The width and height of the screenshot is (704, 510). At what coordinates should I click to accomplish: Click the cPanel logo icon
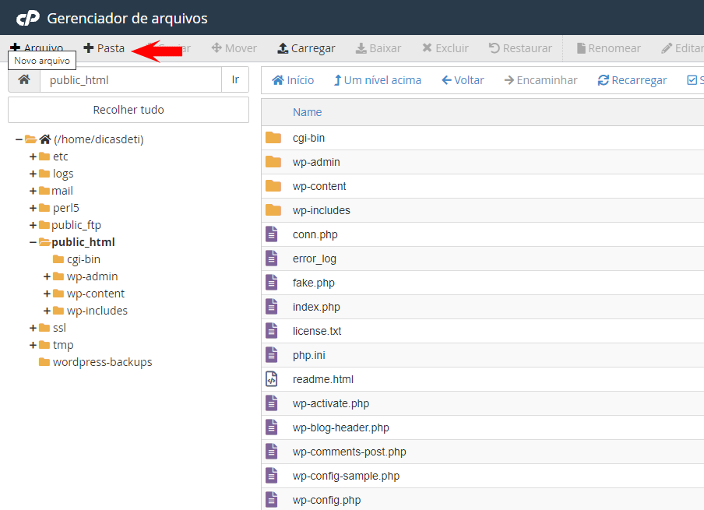pyautogui.click(x=28, y=18)
